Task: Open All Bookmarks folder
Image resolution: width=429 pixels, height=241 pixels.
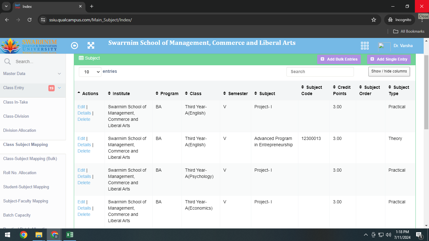Action: [x=409, y=31]
